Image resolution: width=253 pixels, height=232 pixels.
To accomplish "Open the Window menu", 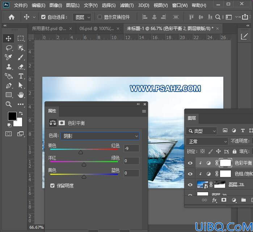I will coord(180,5).
